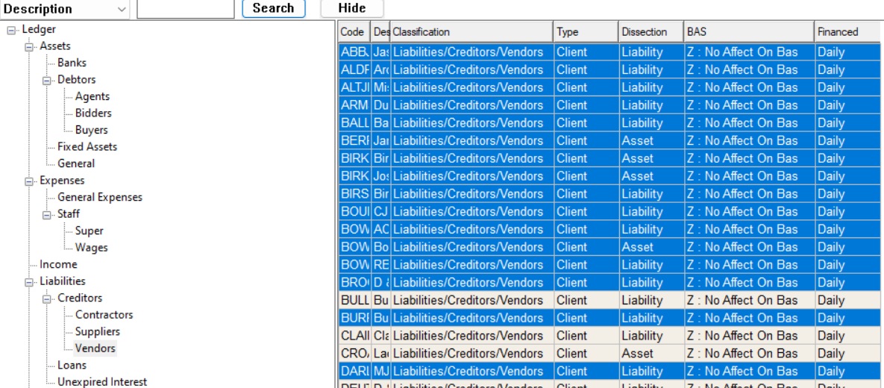The image size is (884, 388).
Task: Select the DARI code row cell
Action: click(x=354, y=371)
